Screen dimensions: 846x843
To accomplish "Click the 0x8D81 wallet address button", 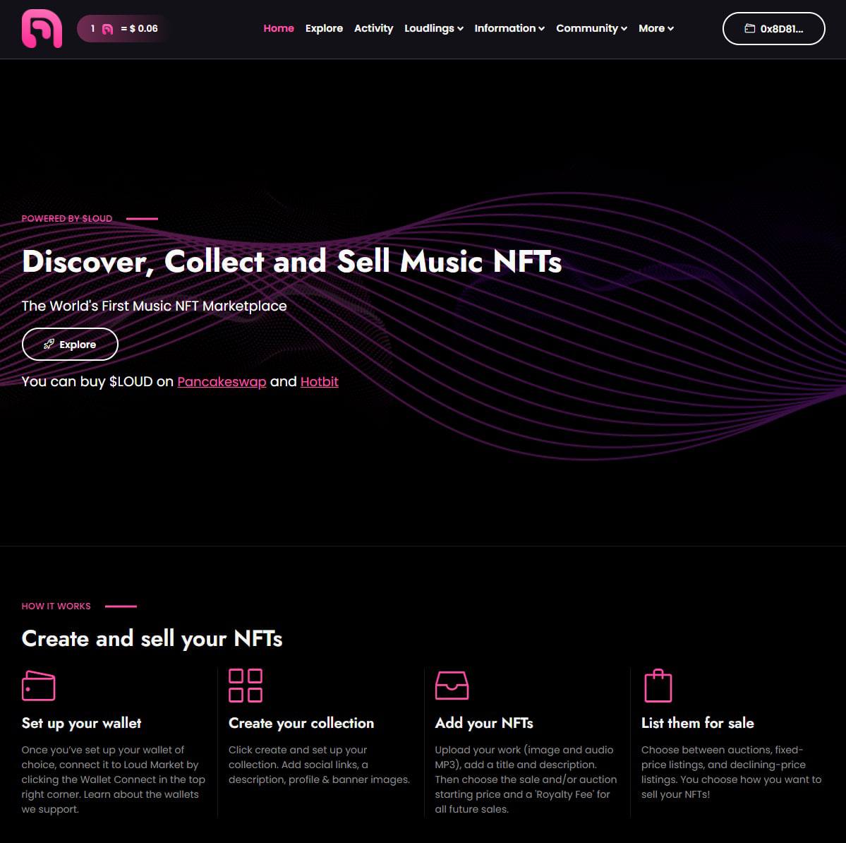I will [x=773, y=29].
